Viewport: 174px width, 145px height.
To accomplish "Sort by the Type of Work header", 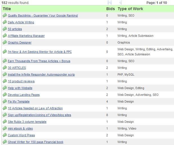I will (130, 9).
